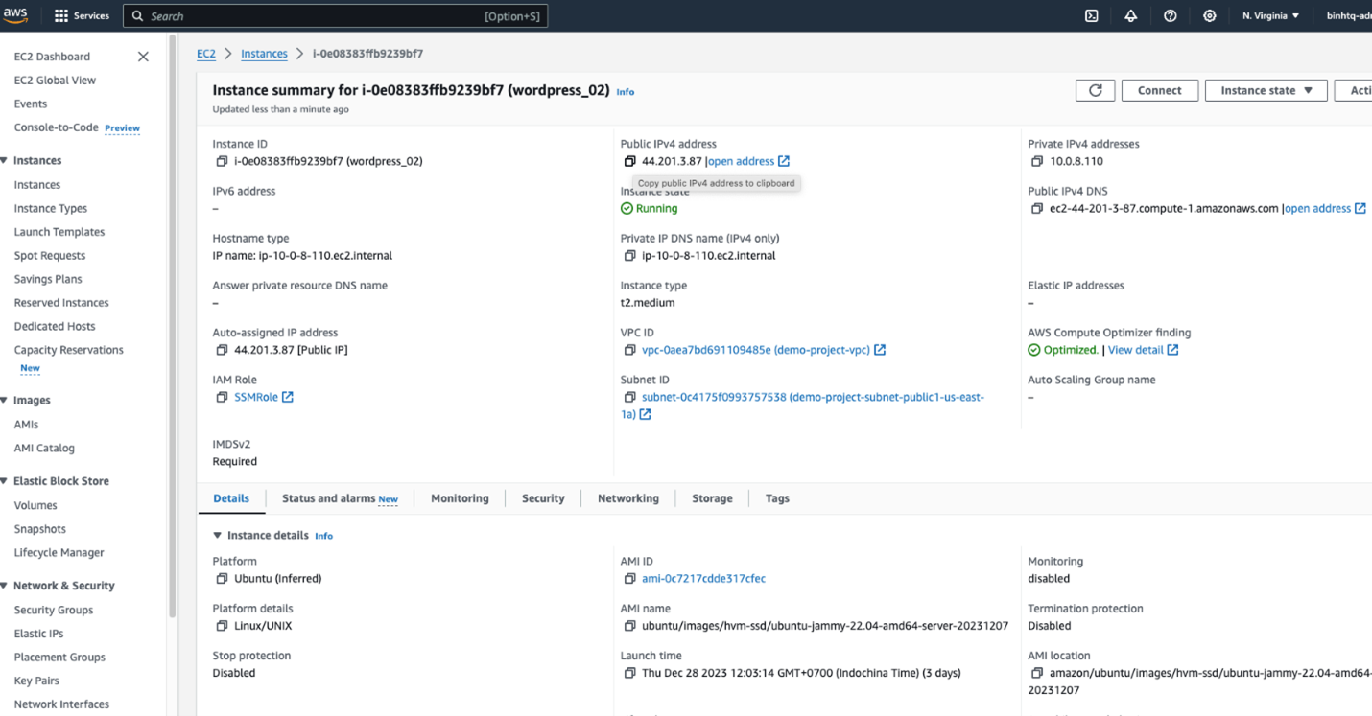Open Security Groups in sidebar
The width and height of the screenshot is (1372, 716).
tap(54, 610)
